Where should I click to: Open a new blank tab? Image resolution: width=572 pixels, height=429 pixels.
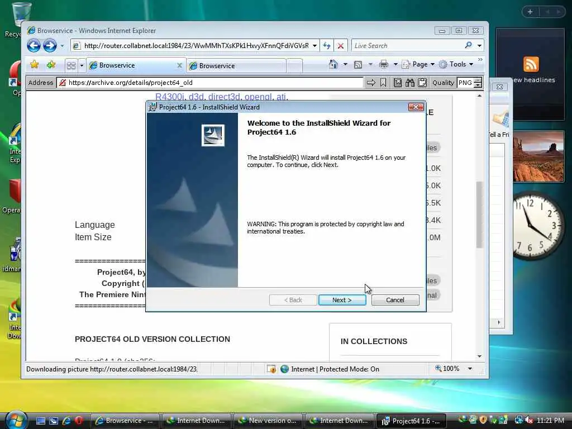(x=294, y=66)
